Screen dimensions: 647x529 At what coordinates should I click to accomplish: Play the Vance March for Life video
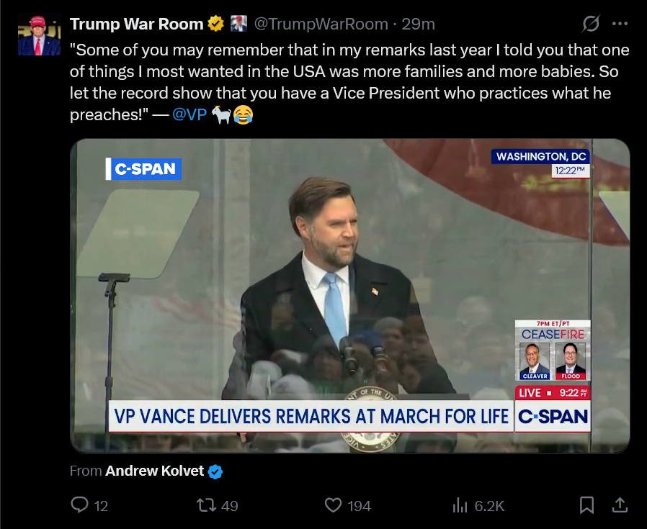(349, 295)
